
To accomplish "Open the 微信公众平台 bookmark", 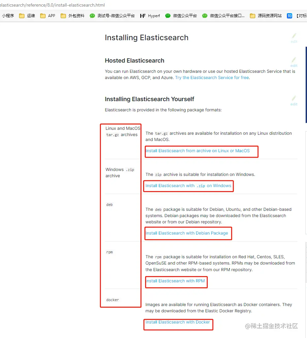I will coord(181,16).
